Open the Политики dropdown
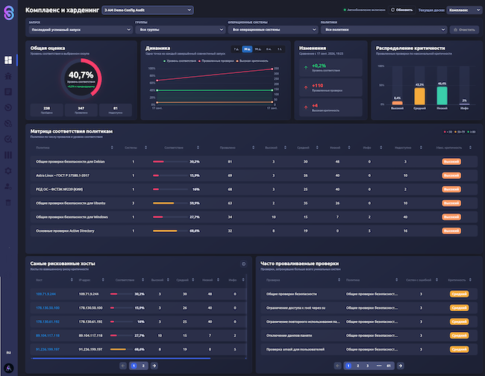The height and width of the screenshot is (376, 485). tap(384, 30)
